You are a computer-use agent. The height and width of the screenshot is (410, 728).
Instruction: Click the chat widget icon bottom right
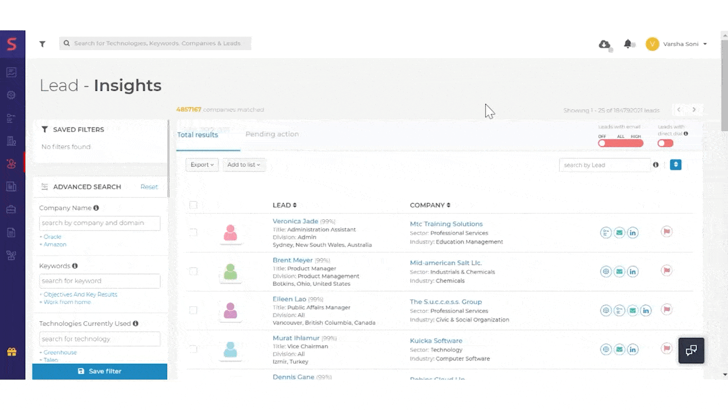coord(691,350)
